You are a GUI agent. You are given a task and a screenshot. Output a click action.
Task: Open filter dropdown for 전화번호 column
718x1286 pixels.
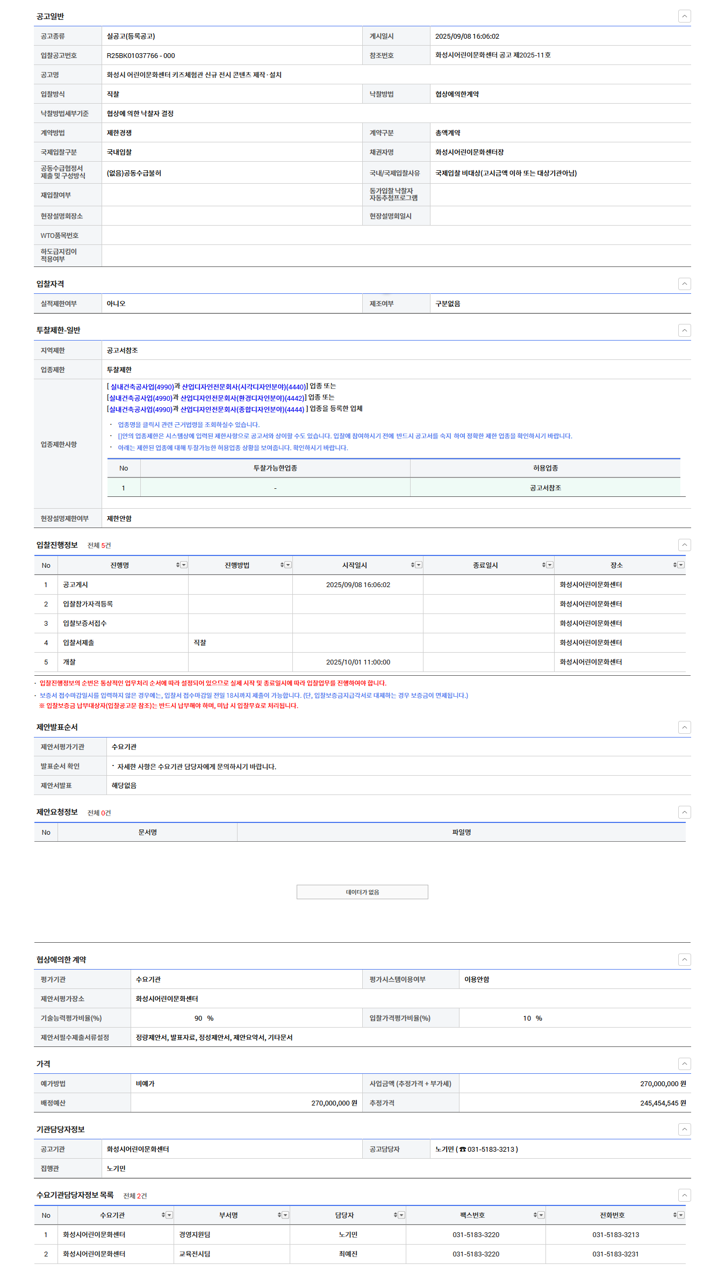681,1215
